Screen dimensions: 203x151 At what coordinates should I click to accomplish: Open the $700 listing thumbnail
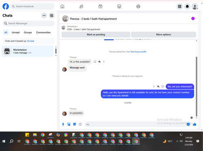point(63,28)
